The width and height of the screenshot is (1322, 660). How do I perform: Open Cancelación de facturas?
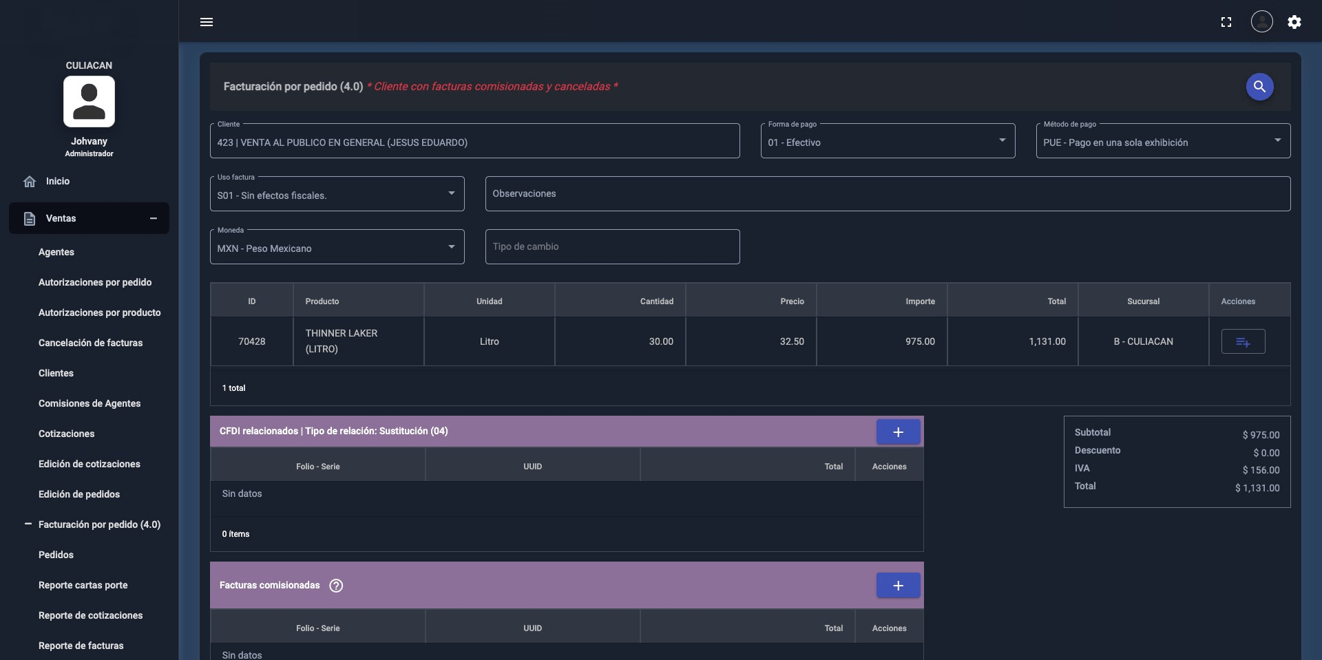point(90,343)
